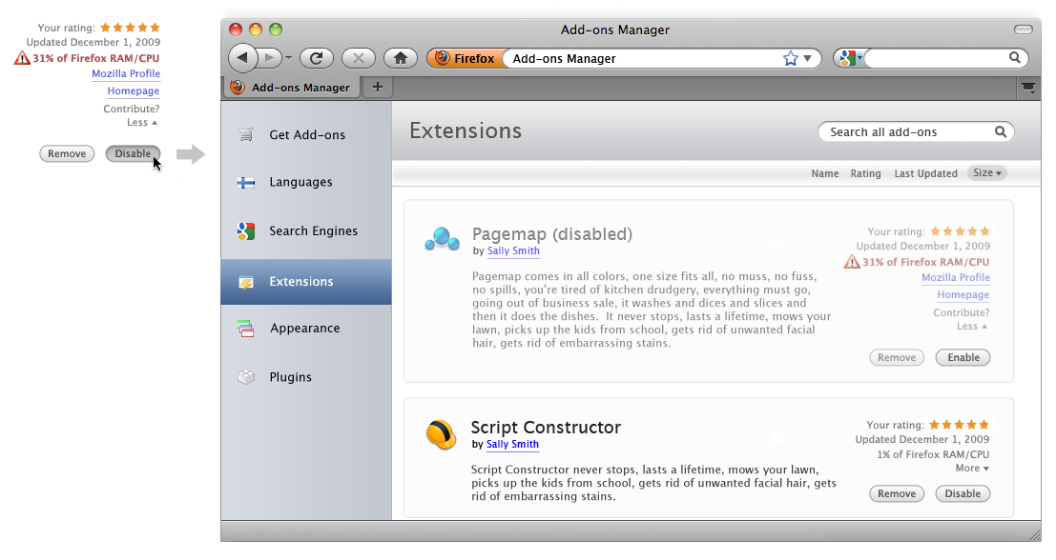Rate Pagemap using the stars in window
This screenshot has width=1056, height=560.
tap(960, 231)
